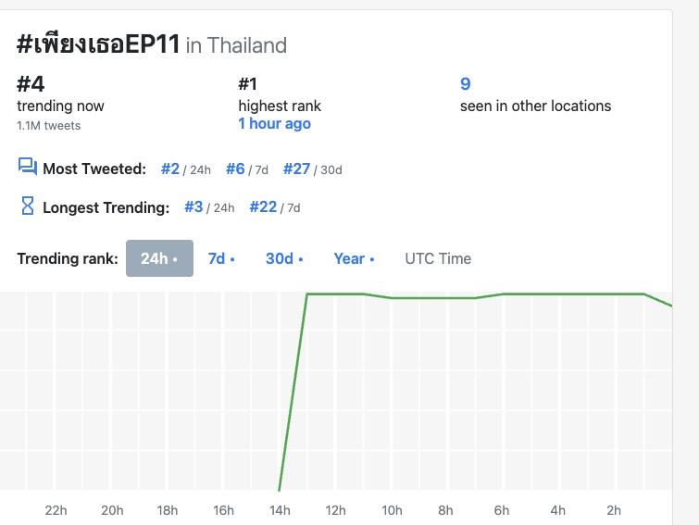The height and width of the screenshot is (525, 699).
Task: Switch to the 7d trending rank tab
Action: pyautogui.click(x=220, y=258)
